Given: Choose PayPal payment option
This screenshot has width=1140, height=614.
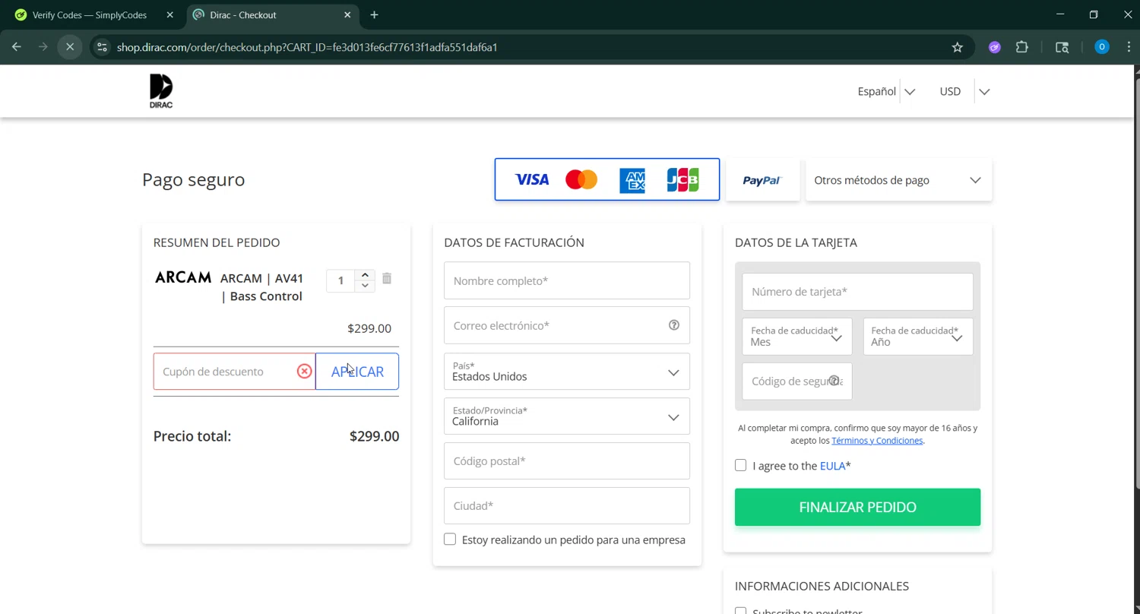Looking at the screenshot, I should (x=762, y=180).
